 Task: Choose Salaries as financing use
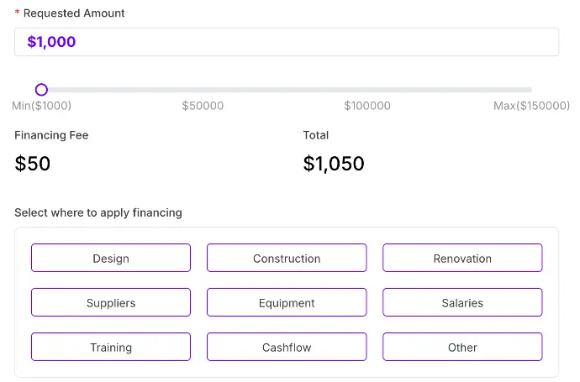click(462, 303)
